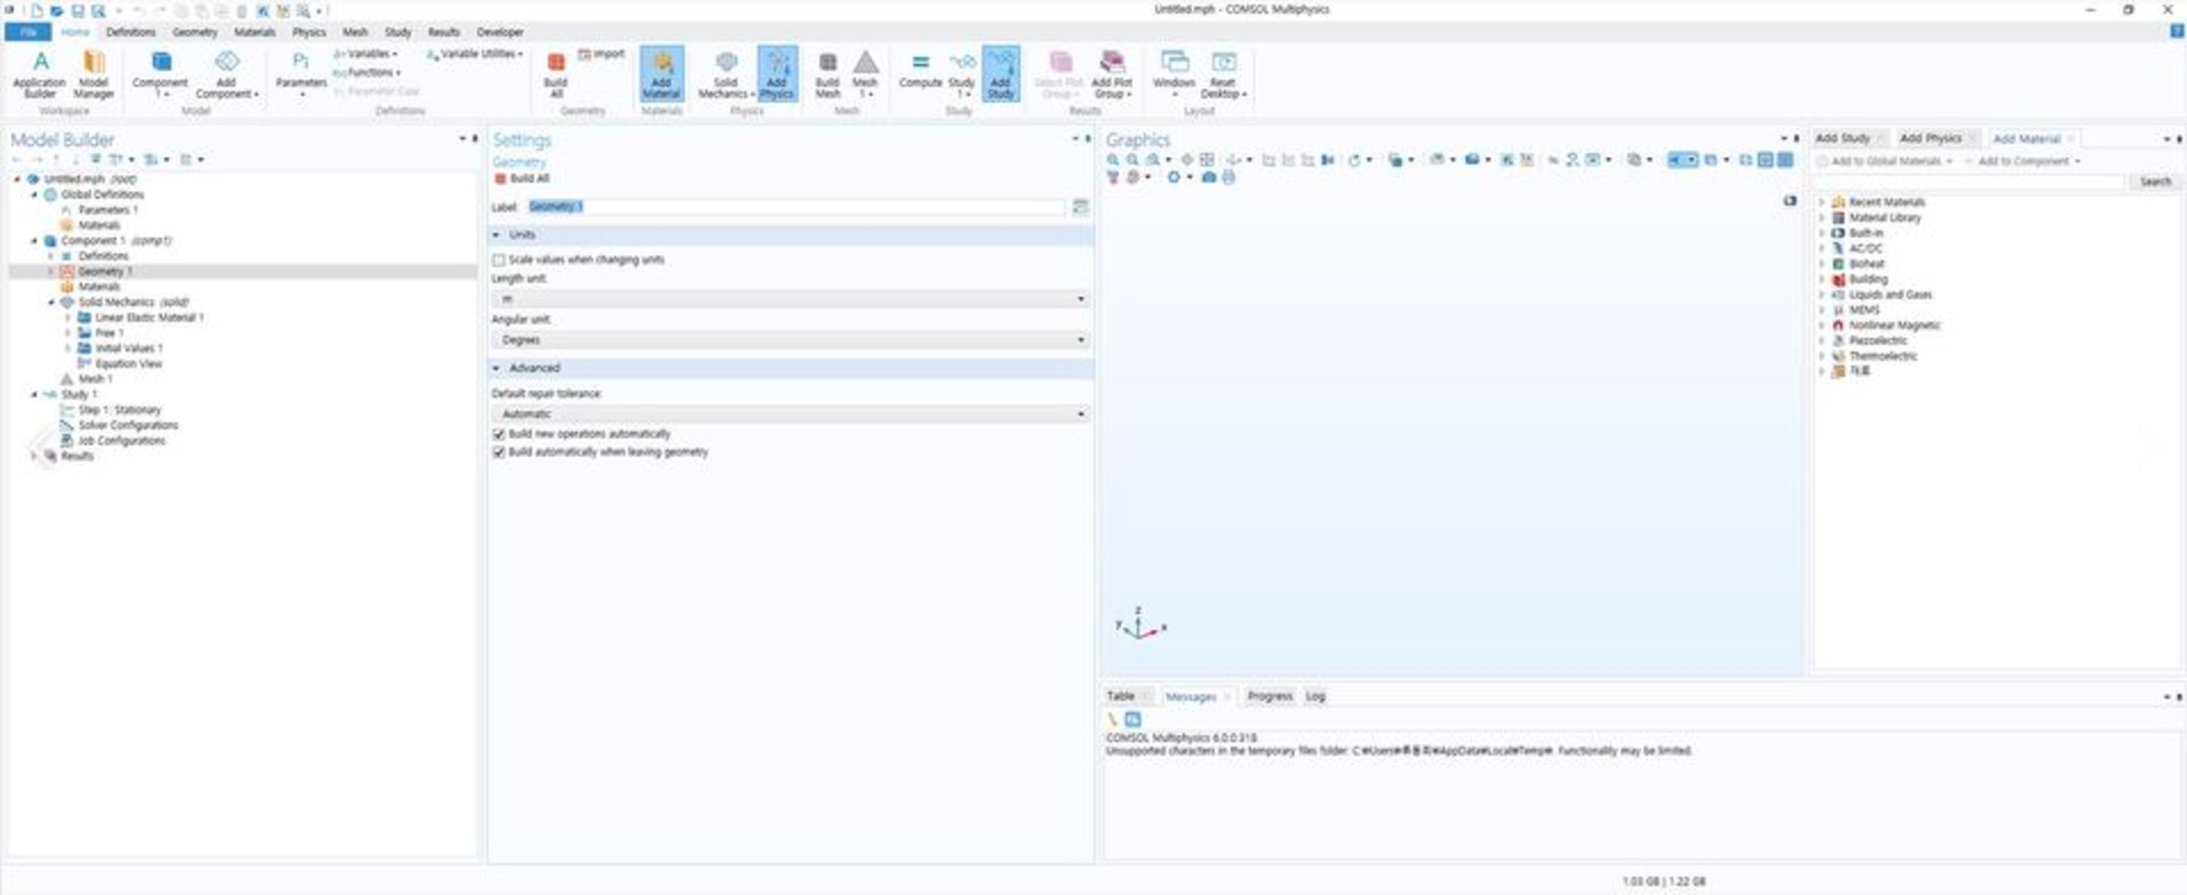
Task: Click the Save icon in quick access toolbar
Action: 77,11
